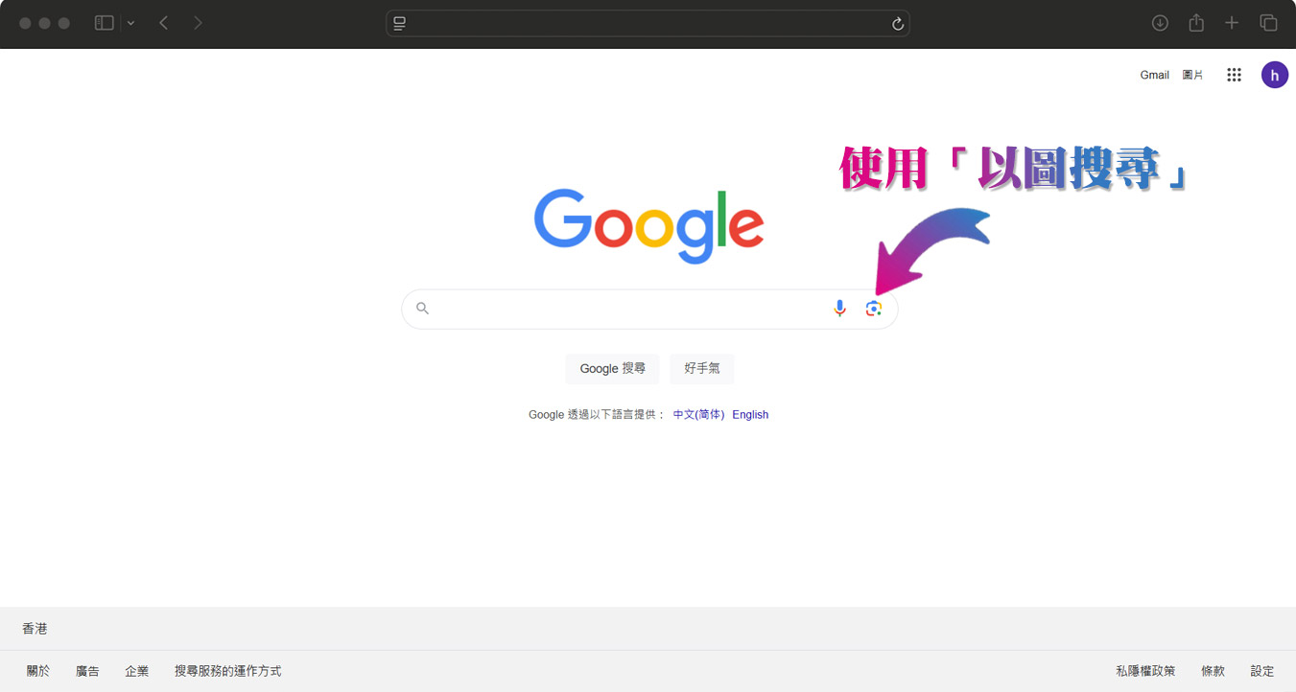The height and width of the screenshot is (692, 1296).
Task: Open 私隱權政策 footer link
Action: tap(1145, 671)
